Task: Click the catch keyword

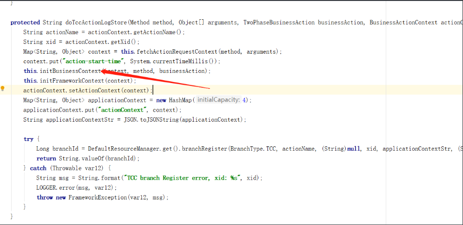Action: pyautogui.click(x=38, y=169)
